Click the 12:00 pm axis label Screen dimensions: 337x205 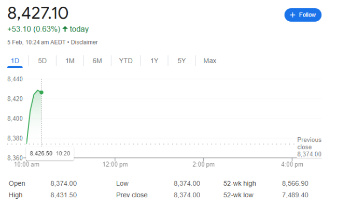point(115,165)
